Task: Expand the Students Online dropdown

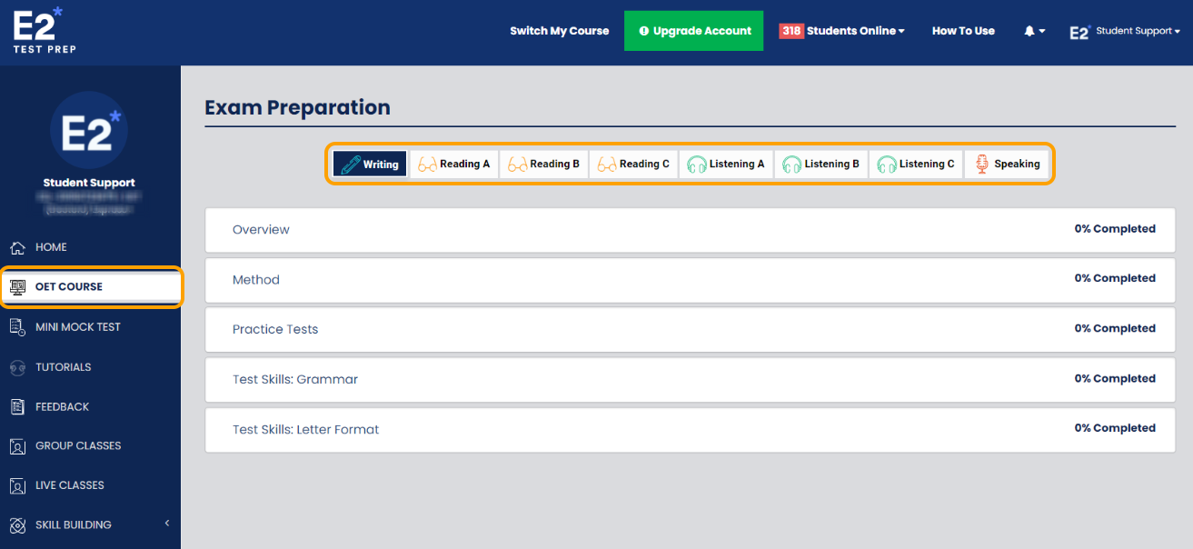Action: pyautogui.click(x=842, y=30)
